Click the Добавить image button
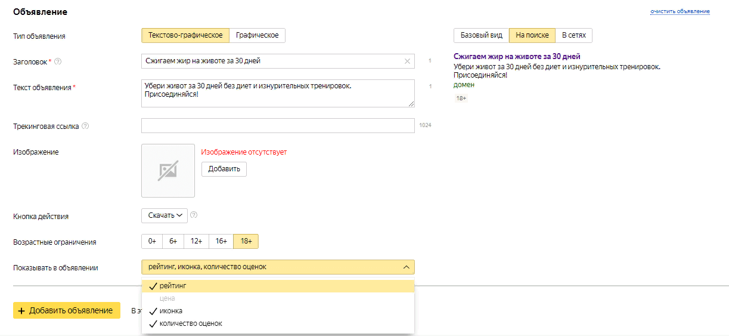This screenshot has width=729, height=336. (x=224, y=169)
